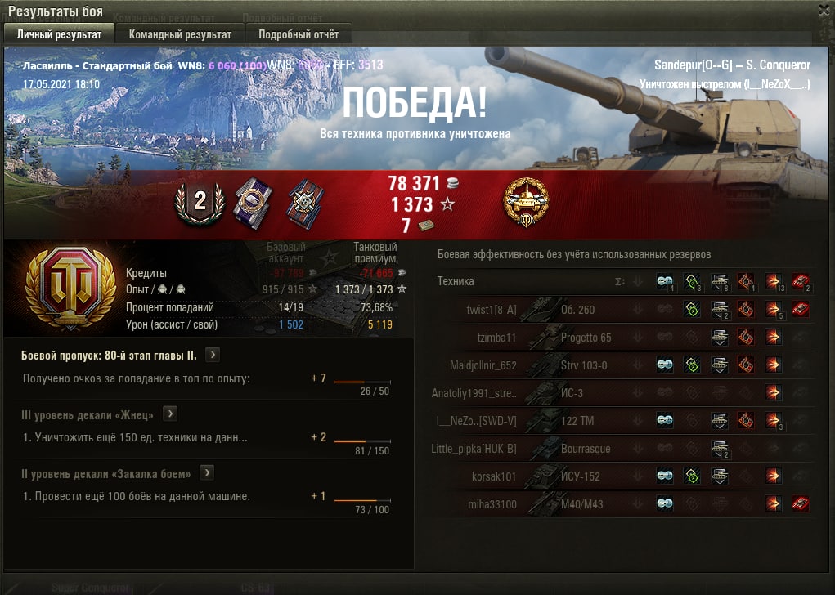Screen dimensions: 835x595
Task: Click the player name twist1[8-A]
Action: 491,310
